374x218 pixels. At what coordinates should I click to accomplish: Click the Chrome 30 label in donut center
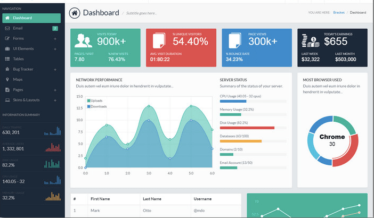pyautogui.click(x=332, y=140)
